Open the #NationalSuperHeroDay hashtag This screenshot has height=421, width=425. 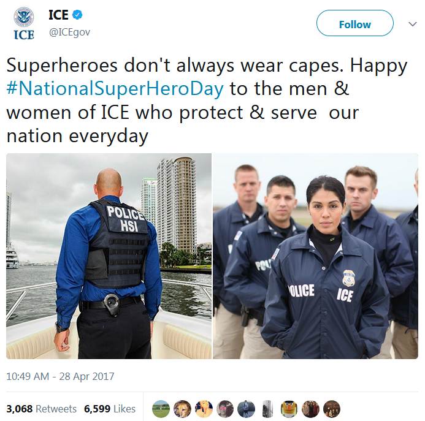pyautogui.click(x=115, y=89)
